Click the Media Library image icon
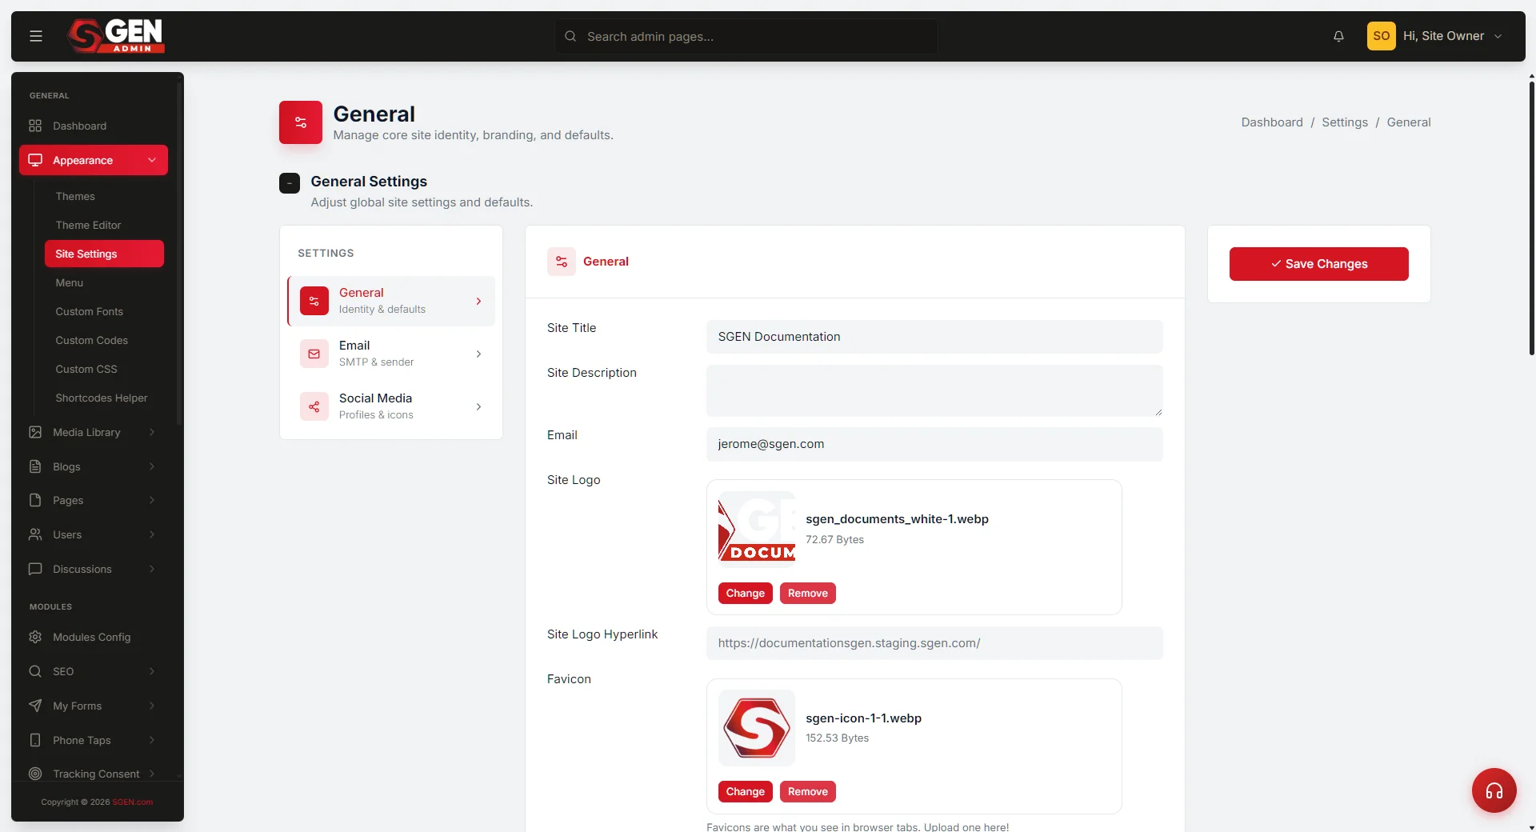Screen dimensions: 1536x832 click(35, 432)
